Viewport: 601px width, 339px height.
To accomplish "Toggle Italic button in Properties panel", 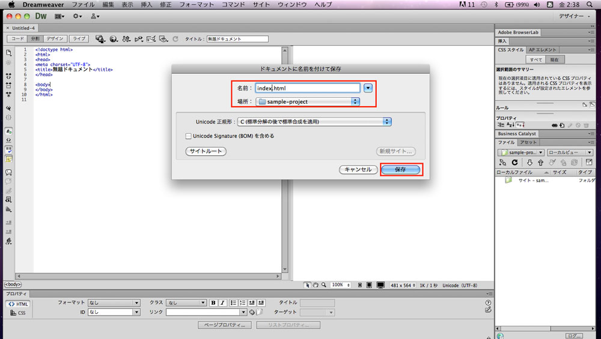I will (222, 302).
